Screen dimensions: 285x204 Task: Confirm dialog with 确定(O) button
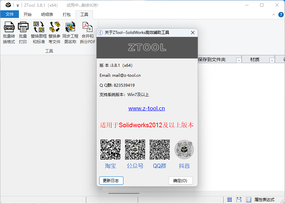coord(180,180)
